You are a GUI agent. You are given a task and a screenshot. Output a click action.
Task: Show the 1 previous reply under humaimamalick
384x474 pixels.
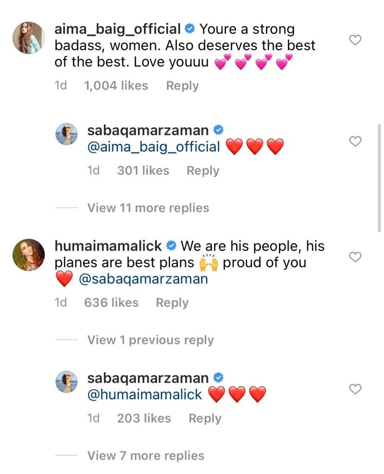(149, 340)
